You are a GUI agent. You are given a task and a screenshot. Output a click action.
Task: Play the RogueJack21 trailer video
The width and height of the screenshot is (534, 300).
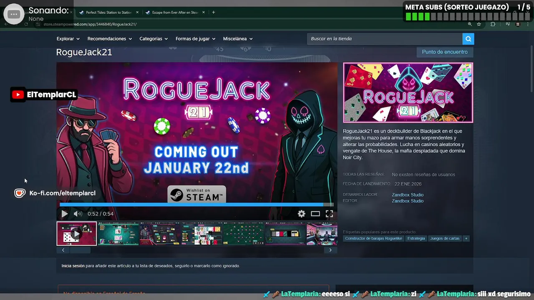coord(65,214)
